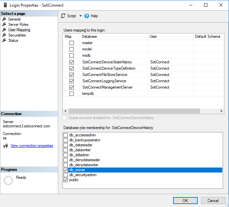Click User cell for SotiConnectFileStoreService
The image size is (229, 207).
171,75
